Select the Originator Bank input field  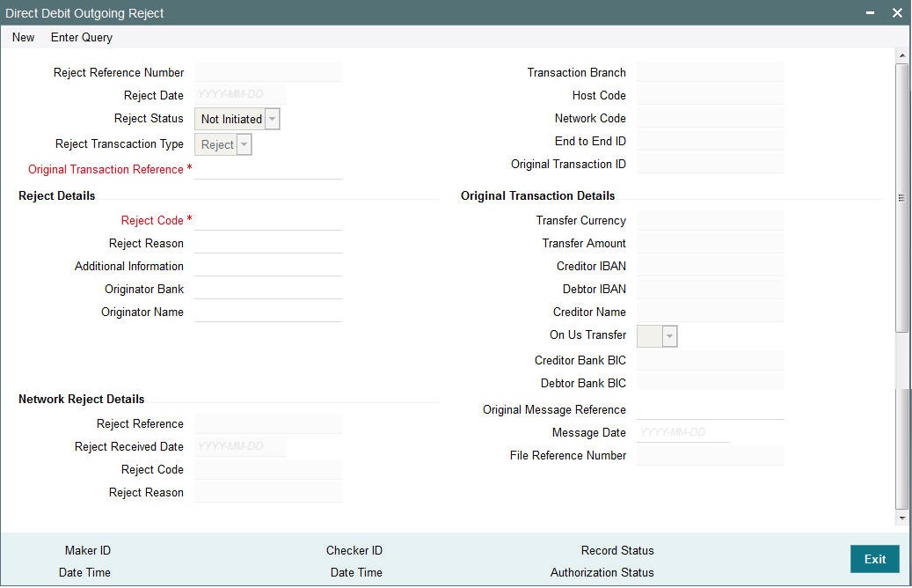(267, 289)
